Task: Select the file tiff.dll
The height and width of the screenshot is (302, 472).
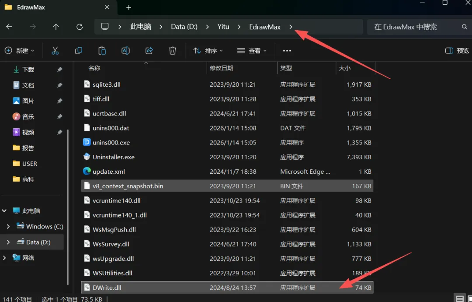Action: (227, 99)
